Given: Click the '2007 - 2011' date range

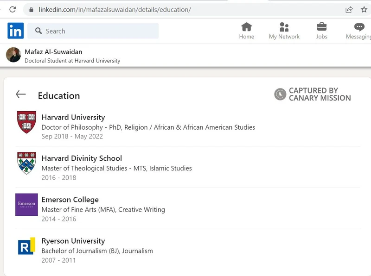Looking at the screenshot, I should tap(59, 260).
